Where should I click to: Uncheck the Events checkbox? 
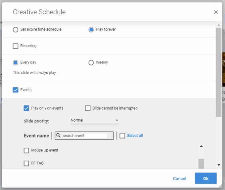(x=16, y=90)
